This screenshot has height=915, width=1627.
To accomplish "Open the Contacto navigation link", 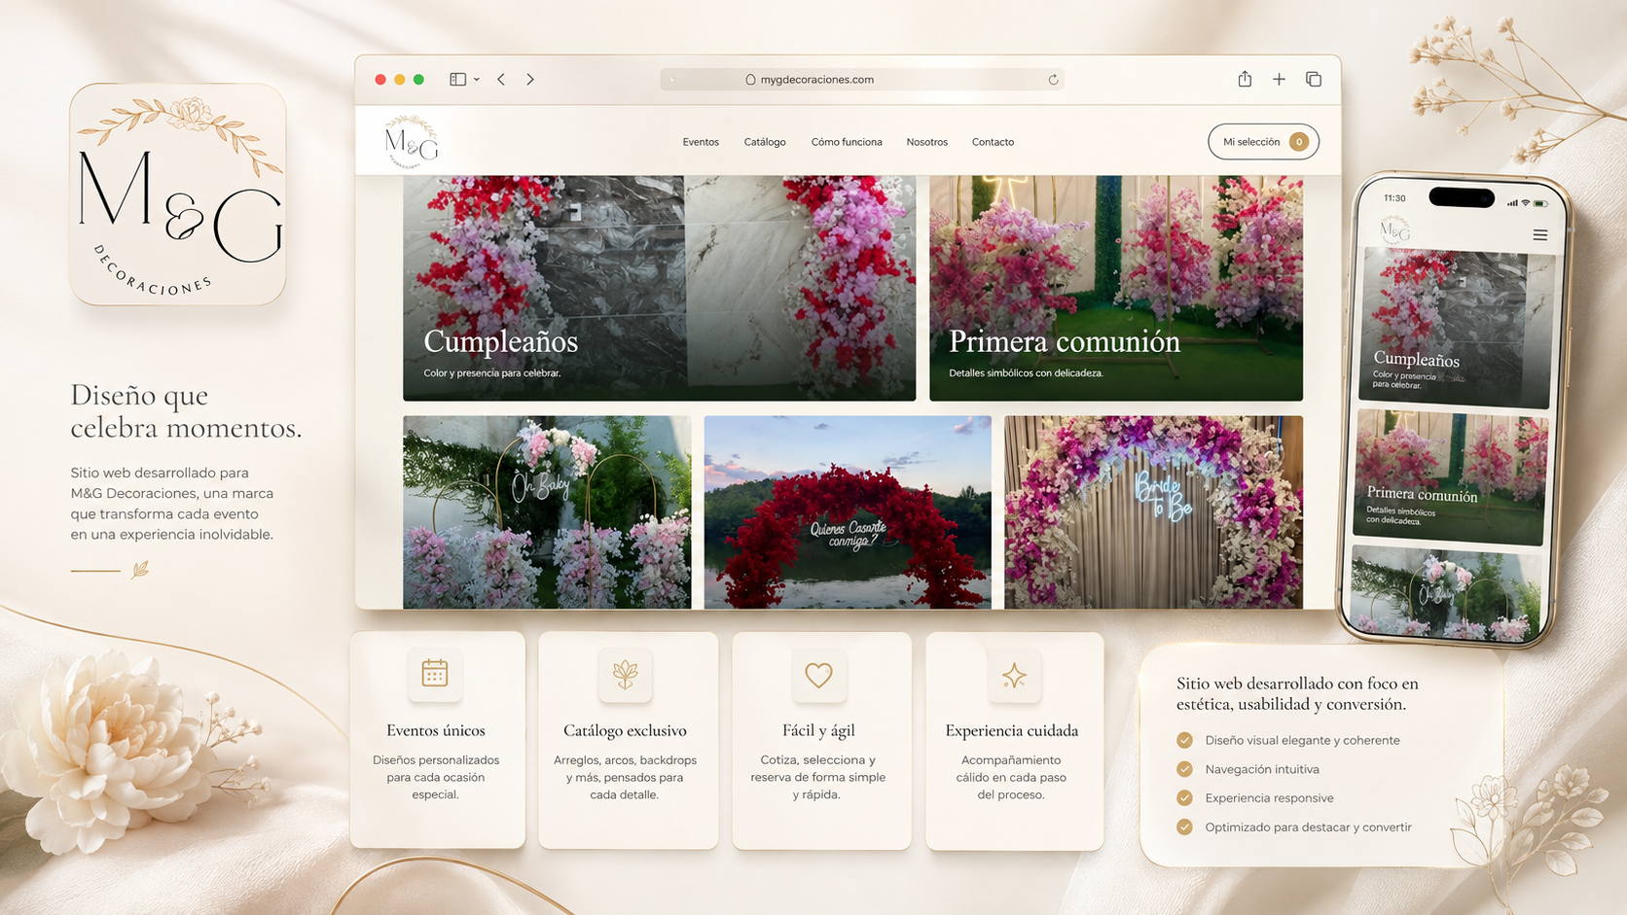I will click(993, 142).
